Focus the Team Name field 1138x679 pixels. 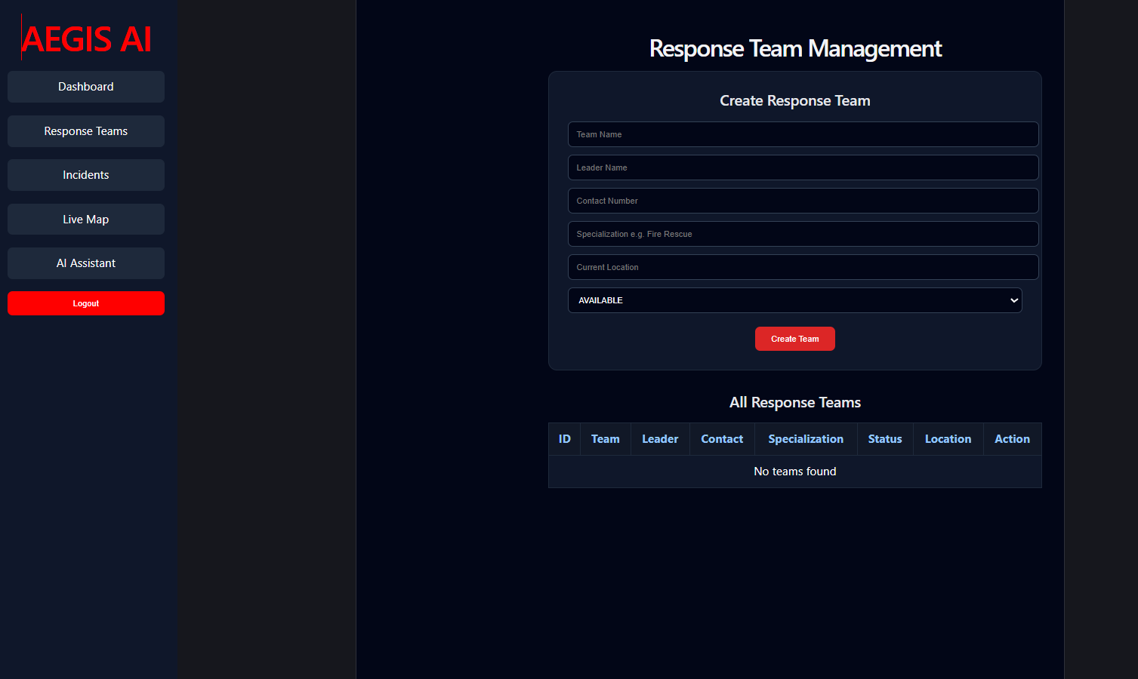point(803,134)
